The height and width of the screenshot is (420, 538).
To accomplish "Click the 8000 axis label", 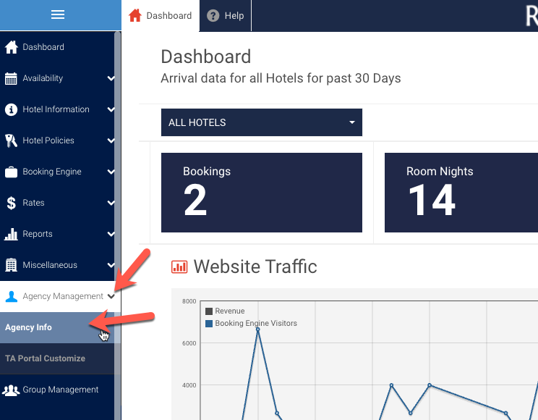I will 189,301.
